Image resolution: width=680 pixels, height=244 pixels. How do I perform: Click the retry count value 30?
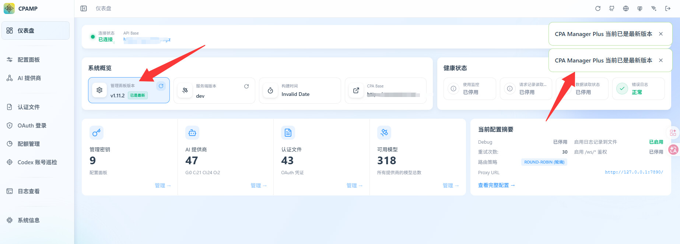pyautogui.click(x=565, y=152)
